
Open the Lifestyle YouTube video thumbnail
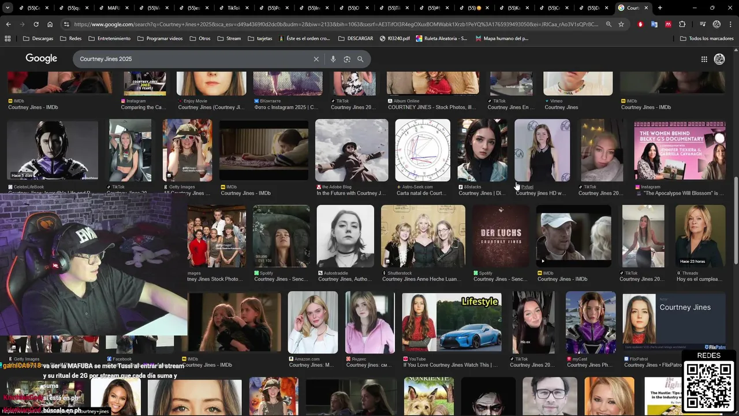[x=452, y=322]
